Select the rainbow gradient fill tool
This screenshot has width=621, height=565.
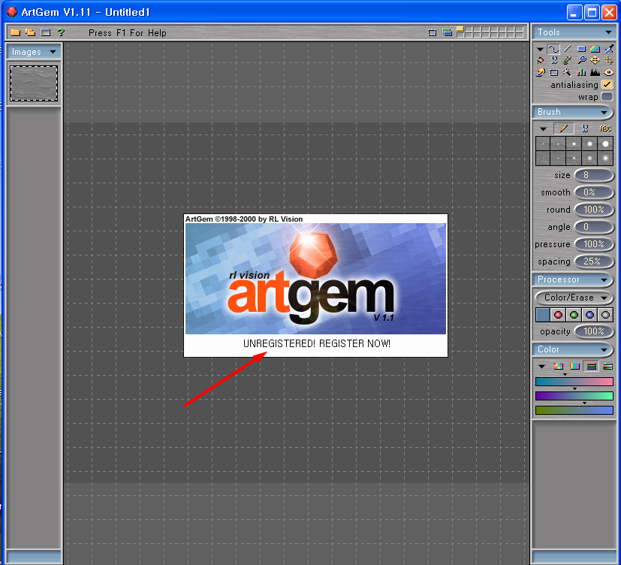(x=595, y=49)
